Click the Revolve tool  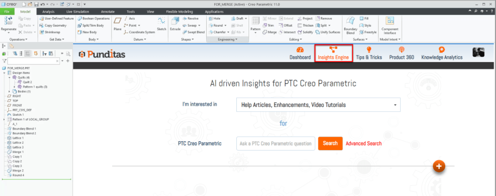189,18
